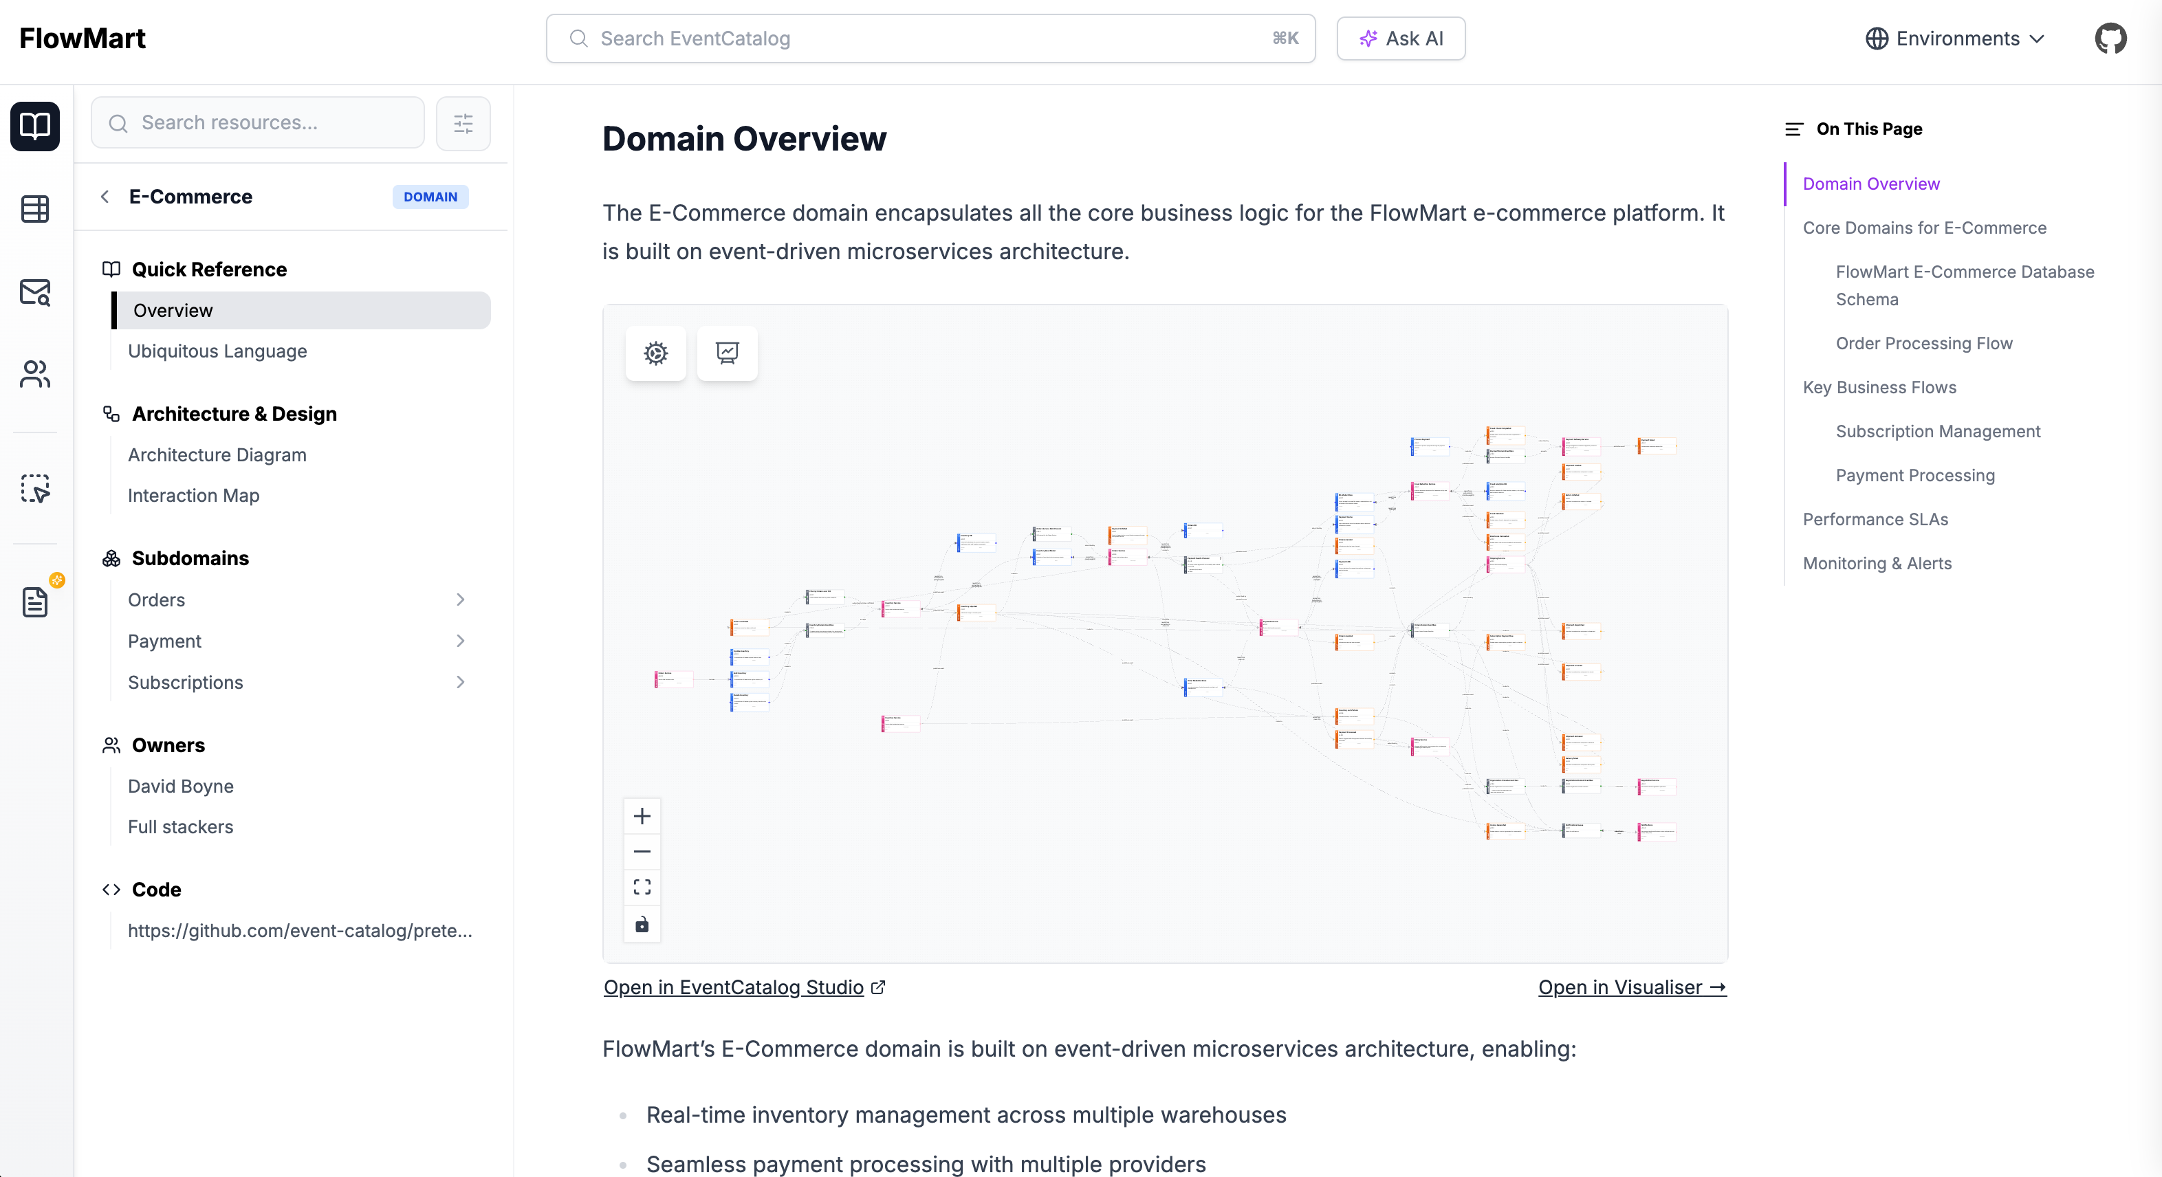The image size is (2162, 1177).
Task: Open the Architecture Diagram page
Action: point(217,454)
